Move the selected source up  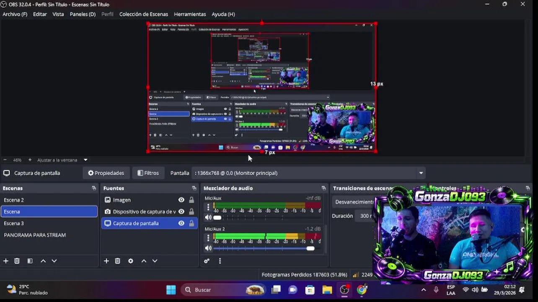click(144, 261)
